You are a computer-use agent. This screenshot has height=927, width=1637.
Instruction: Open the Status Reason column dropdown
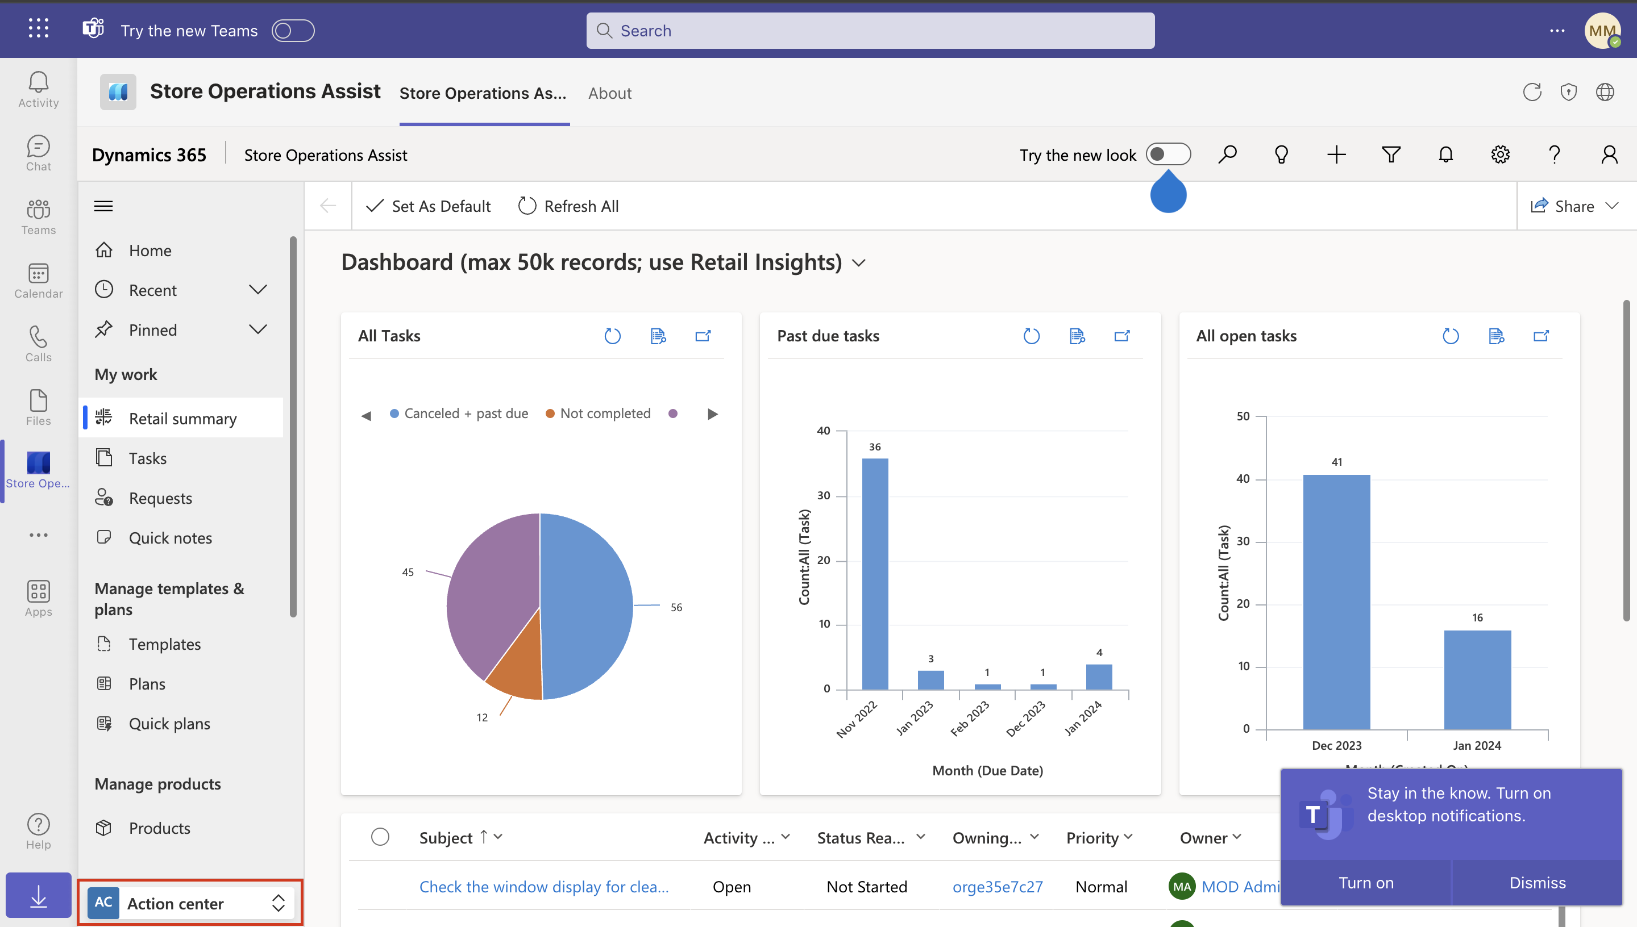point(920,837)
